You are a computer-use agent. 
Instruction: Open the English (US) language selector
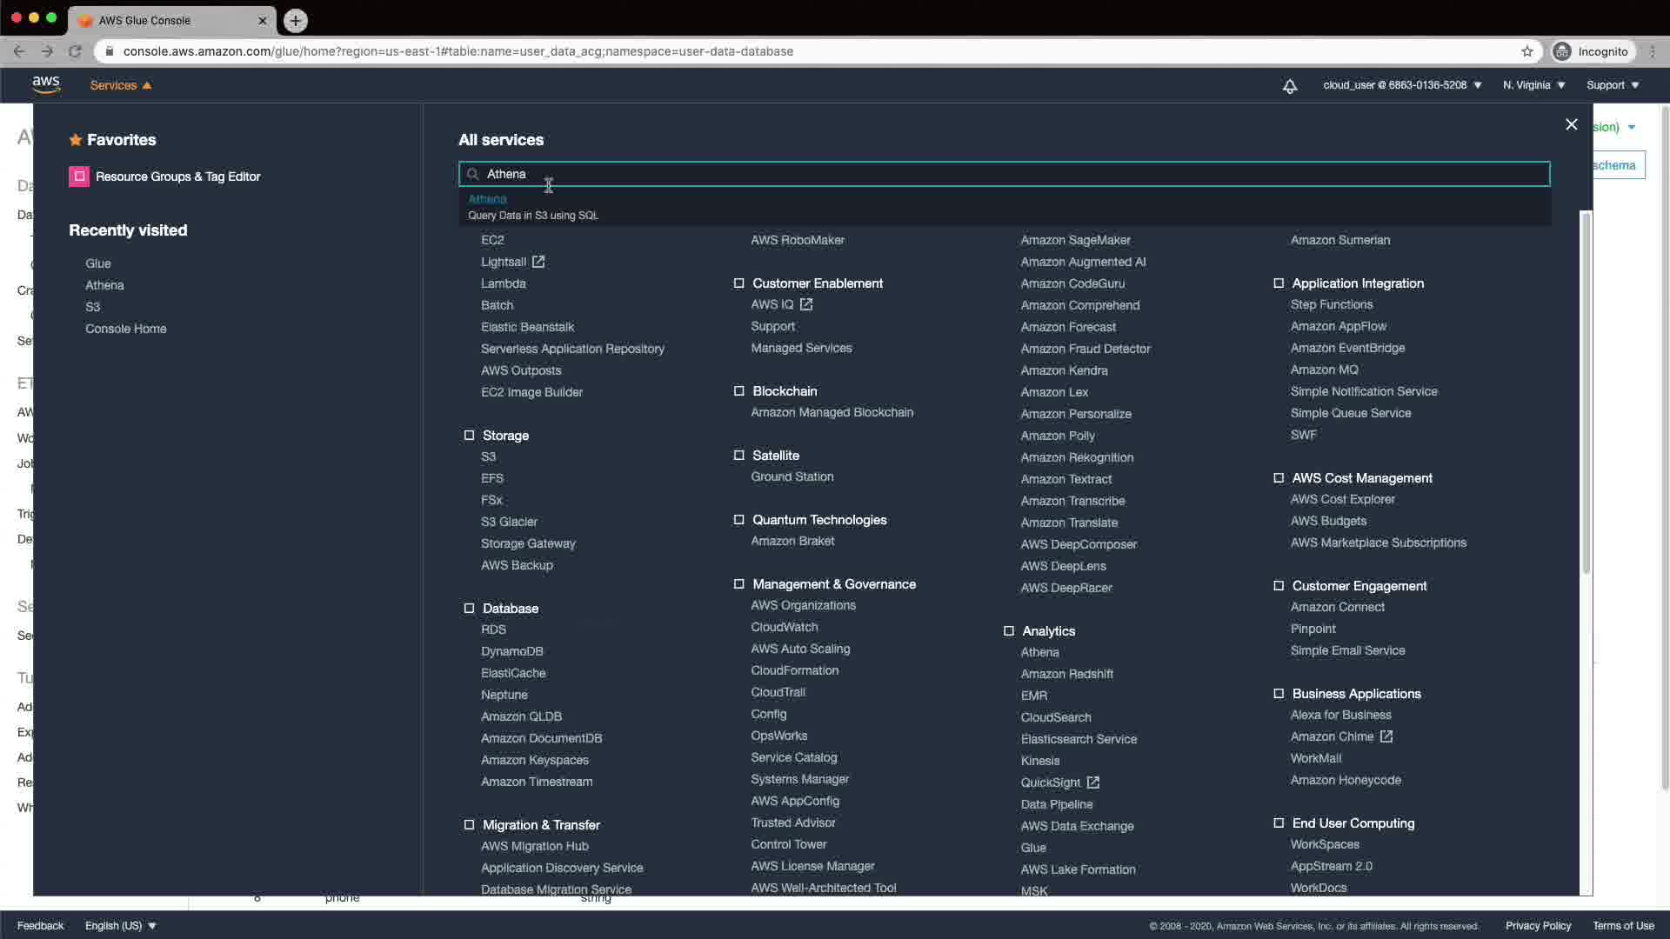[120, 926]
